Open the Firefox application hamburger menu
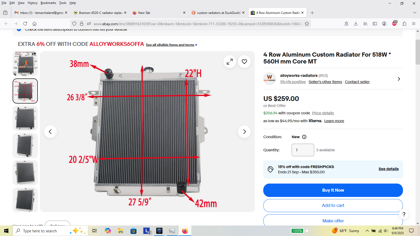Viewport: 420px width, 236px height. [x=414, y=24]
